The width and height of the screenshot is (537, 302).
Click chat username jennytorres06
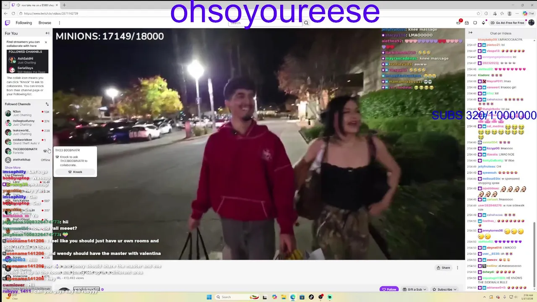[x=493, y=230]
